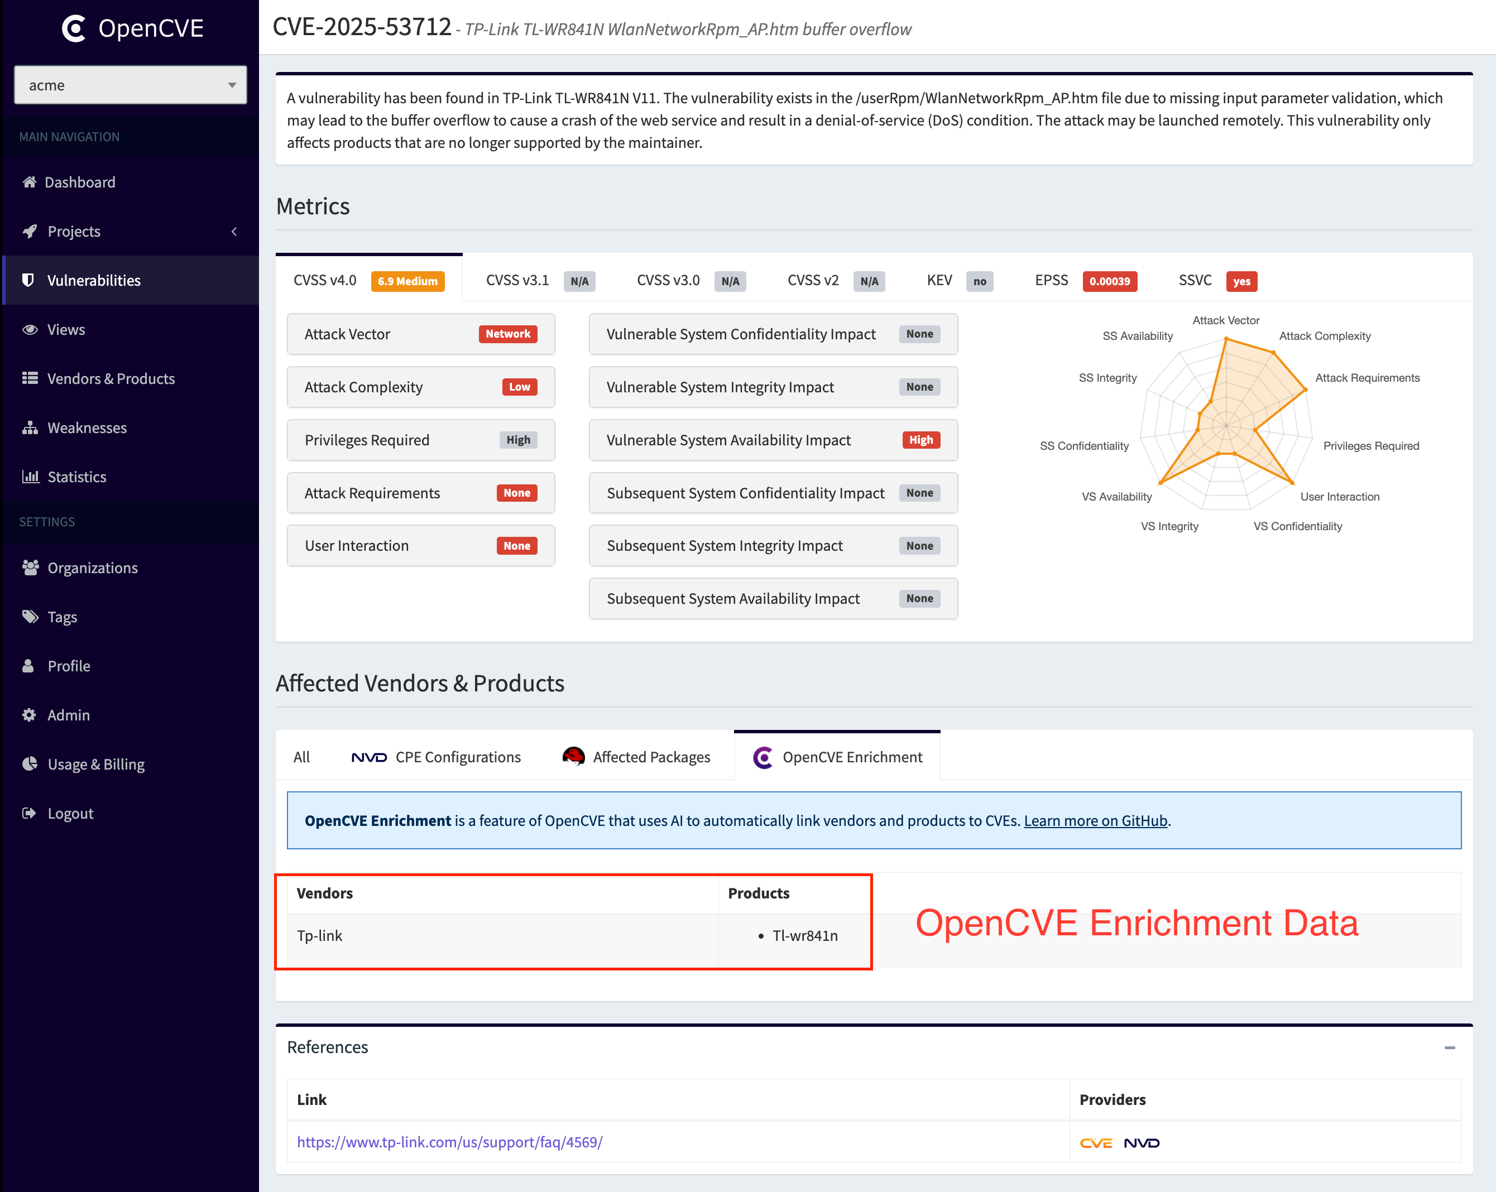Click the Logout arrow icon
This screenshot has height=1192, width=1496.
pyautogui.click(x=28, y=813)
